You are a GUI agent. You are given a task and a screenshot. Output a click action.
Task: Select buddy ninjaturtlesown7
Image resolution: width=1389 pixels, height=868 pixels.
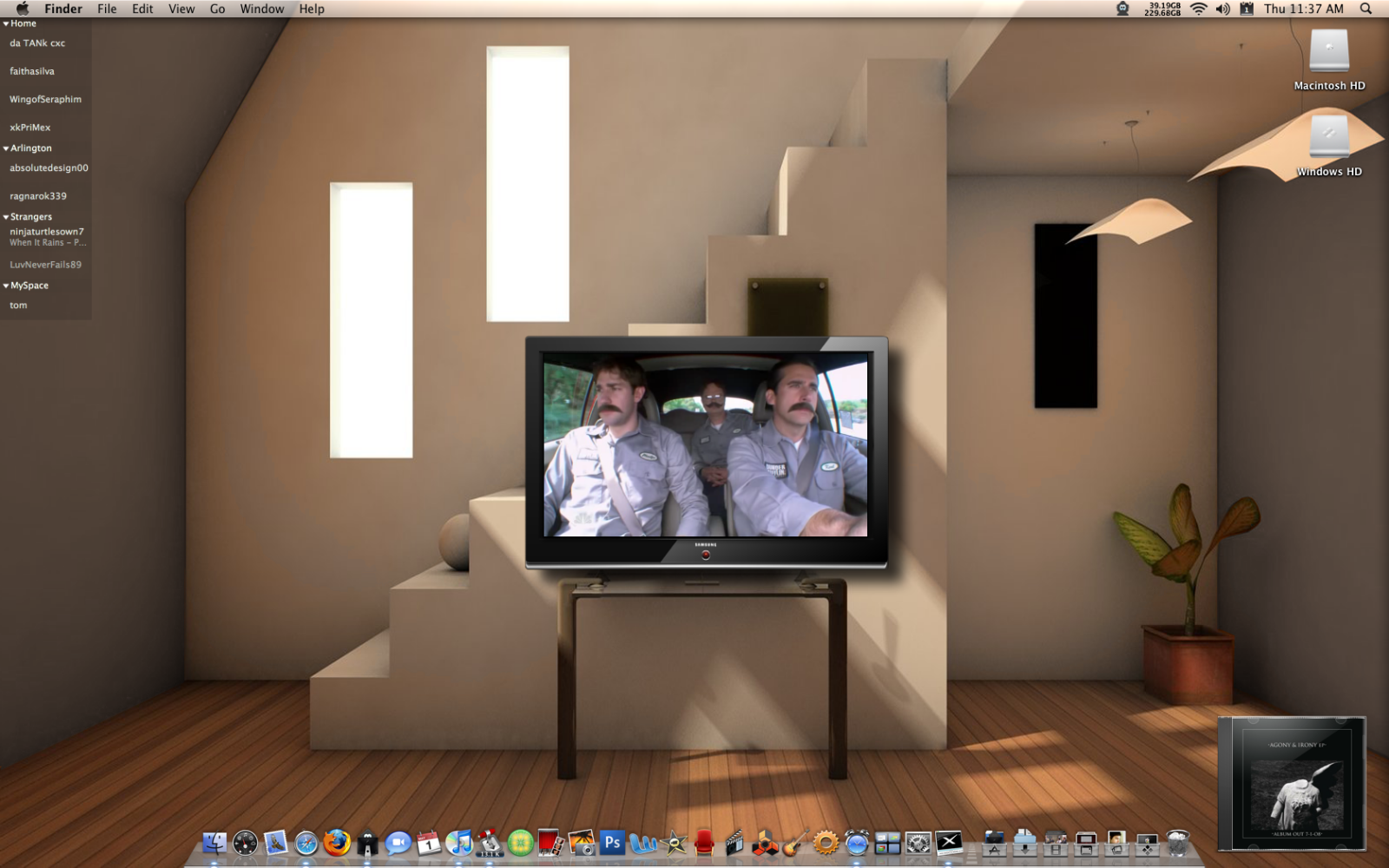pos(47,232)
